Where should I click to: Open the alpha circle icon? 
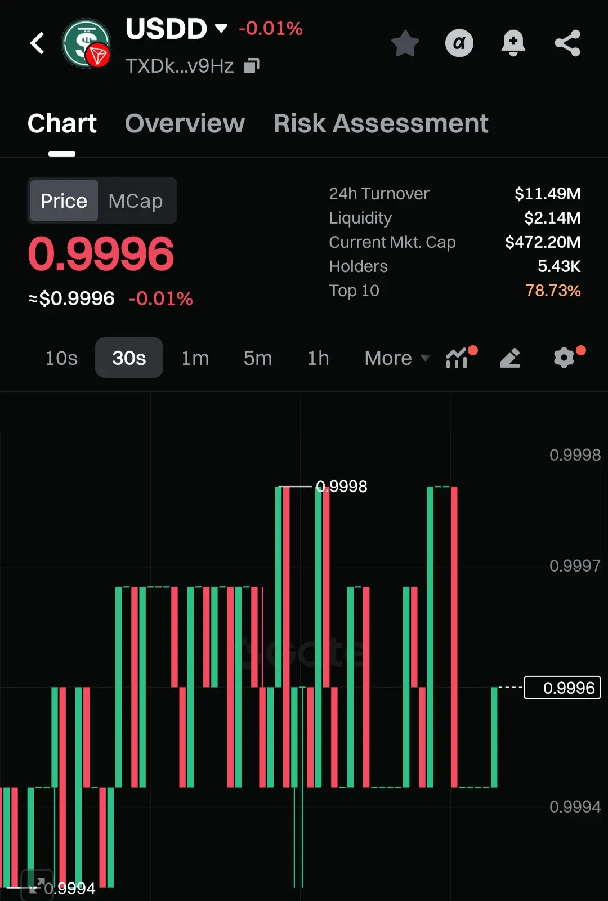[459, 43]
